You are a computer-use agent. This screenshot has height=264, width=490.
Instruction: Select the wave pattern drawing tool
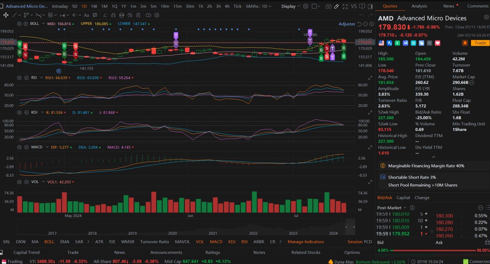coord(38,15)
